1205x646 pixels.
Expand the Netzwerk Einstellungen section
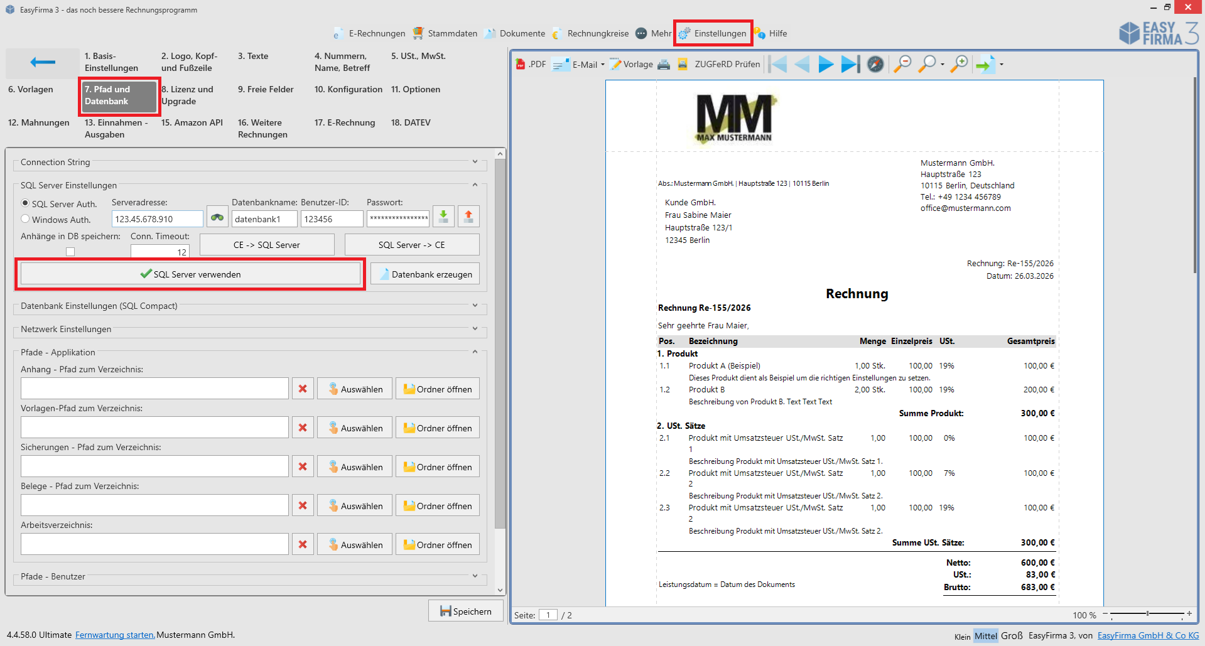click(475, 329)
